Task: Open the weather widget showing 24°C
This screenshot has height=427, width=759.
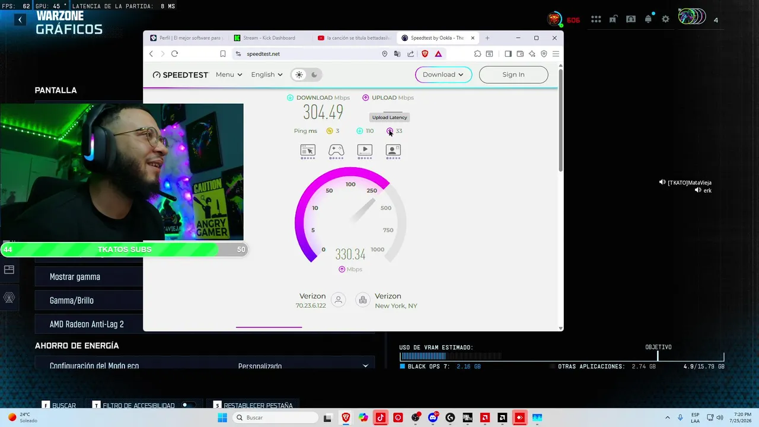Action: [x=22, y=418]
